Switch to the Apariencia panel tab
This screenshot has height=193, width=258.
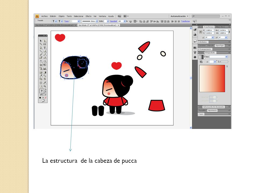(212, 110)
